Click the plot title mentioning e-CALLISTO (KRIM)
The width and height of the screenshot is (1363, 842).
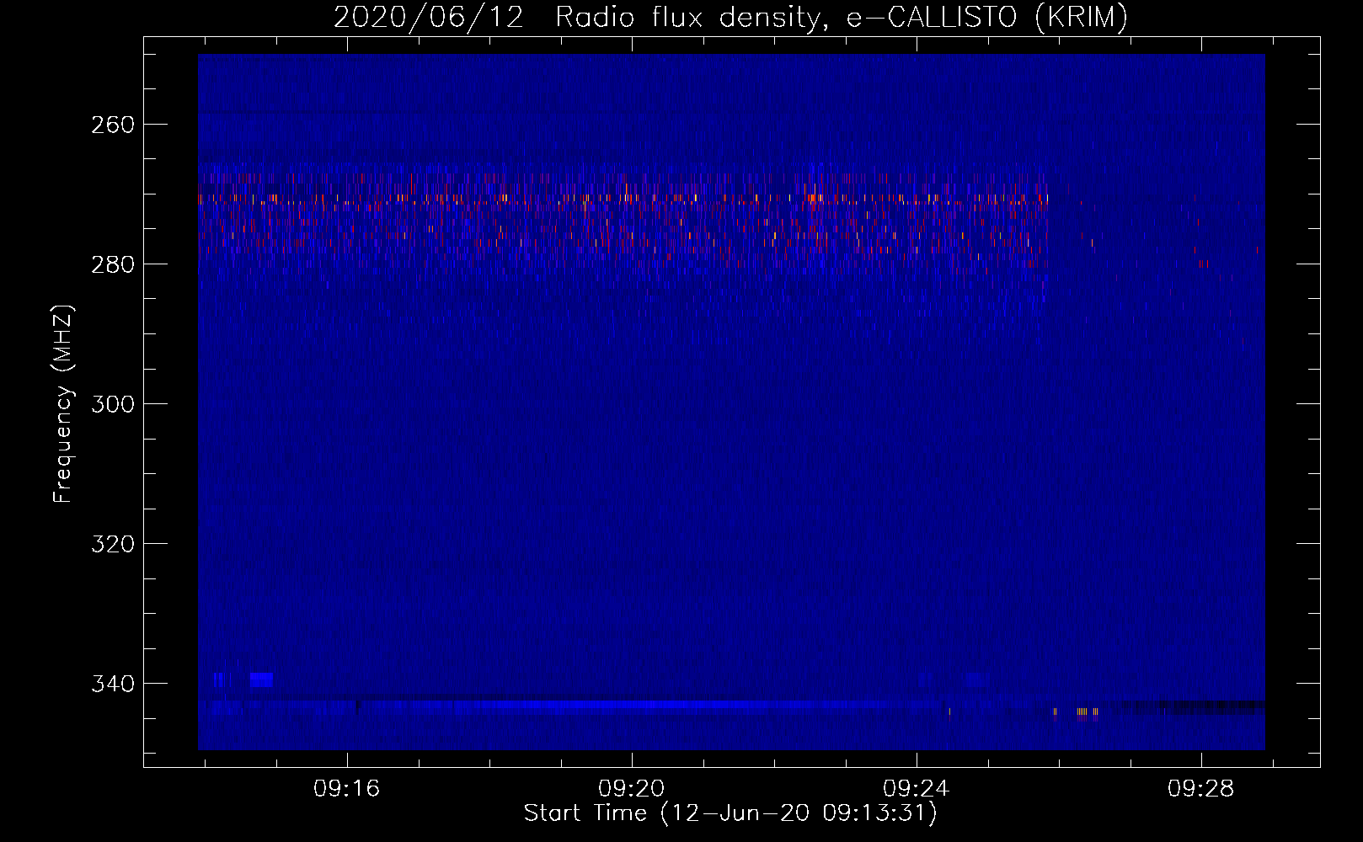point(730,18)
